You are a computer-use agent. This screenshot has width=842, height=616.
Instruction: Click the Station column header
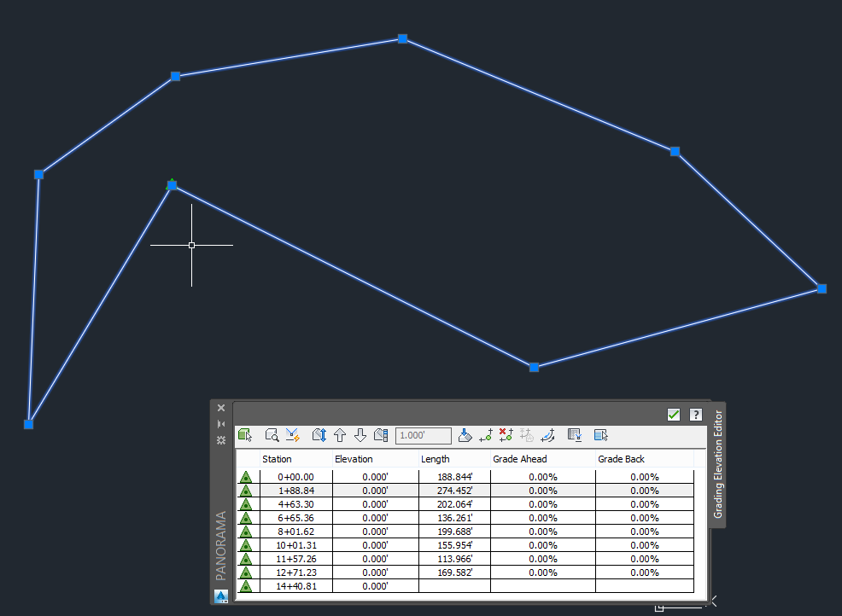(x=295, y=459)
